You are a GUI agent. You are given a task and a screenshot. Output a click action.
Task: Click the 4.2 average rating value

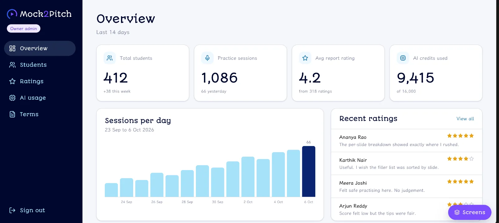point(310,78)
